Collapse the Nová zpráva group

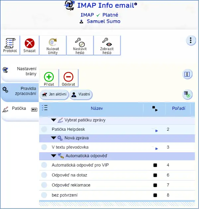54,138
